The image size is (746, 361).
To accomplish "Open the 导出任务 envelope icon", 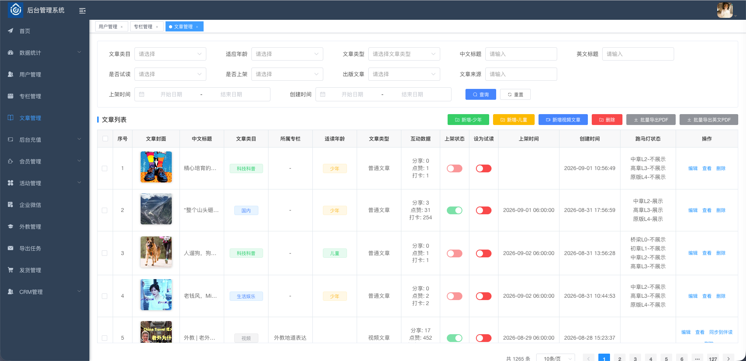I will 10,248.
